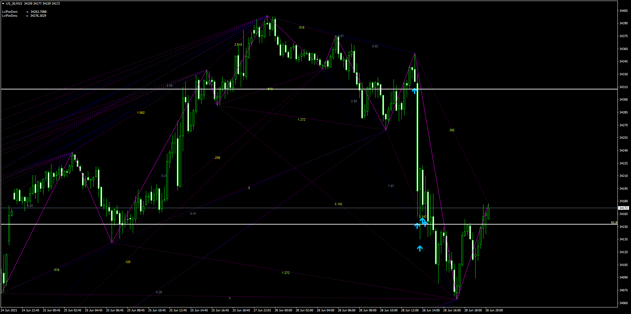
Task: Click the 34195 price axis label
Action: coord(623,189)
